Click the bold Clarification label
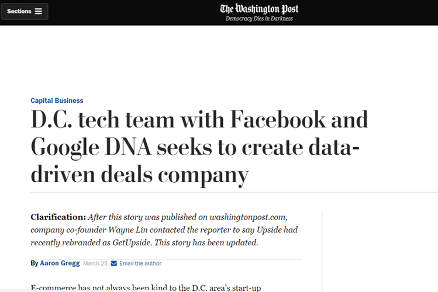This screenshot has width=438, height=292. 58,217
